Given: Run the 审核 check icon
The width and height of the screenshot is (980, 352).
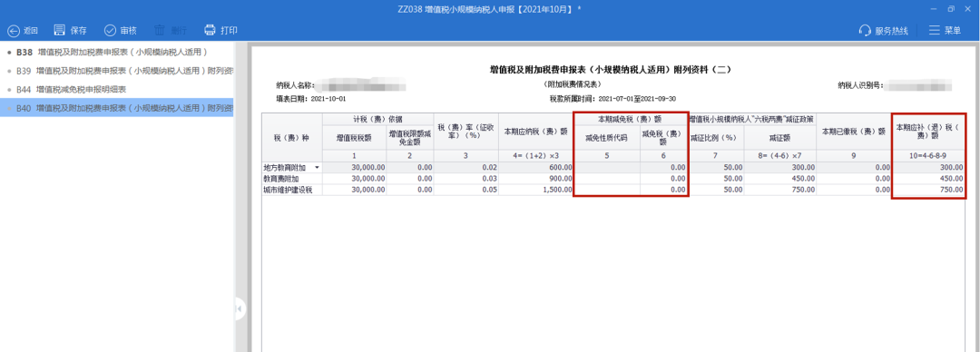Looking at the screenshot, I should tap(110, 30).
